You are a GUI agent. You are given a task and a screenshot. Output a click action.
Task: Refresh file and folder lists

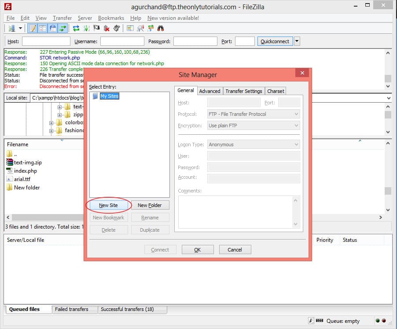tap(76, 28)
